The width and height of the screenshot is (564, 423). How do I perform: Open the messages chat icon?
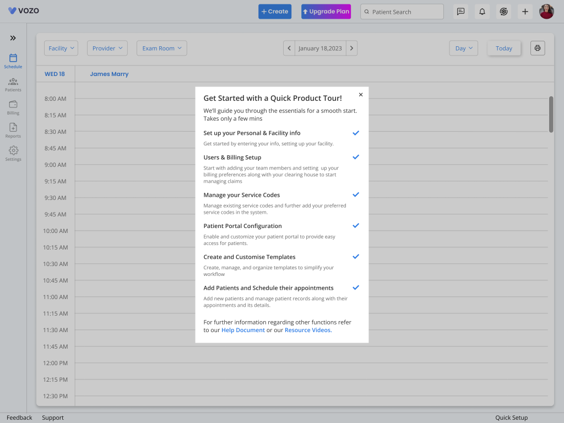click(x=461, y=12)
